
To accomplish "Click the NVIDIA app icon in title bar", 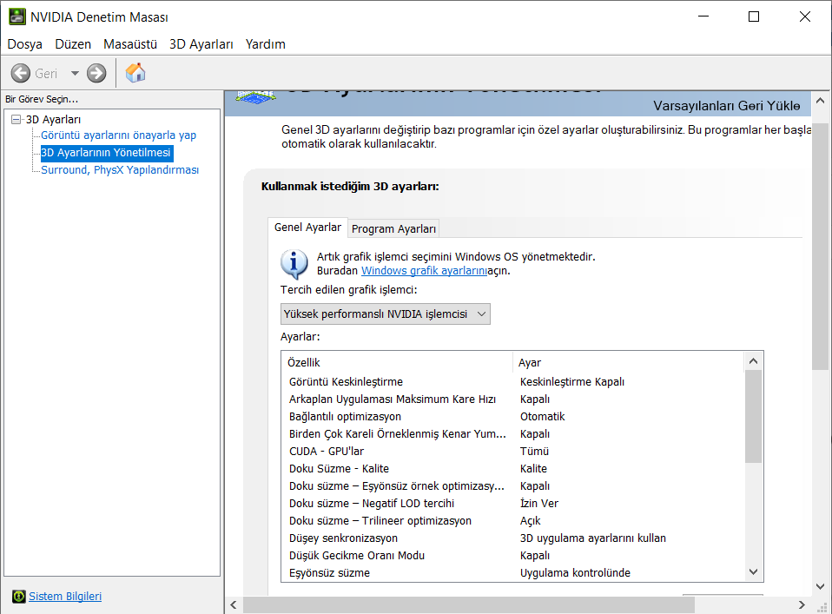I will coord(17,17).
